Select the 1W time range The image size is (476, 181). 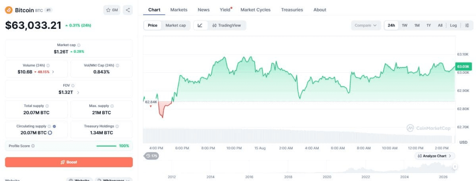click(x=405, y=25)
